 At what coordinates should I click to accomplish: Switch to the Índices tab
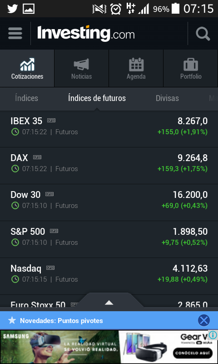click(x=26, y=98)
